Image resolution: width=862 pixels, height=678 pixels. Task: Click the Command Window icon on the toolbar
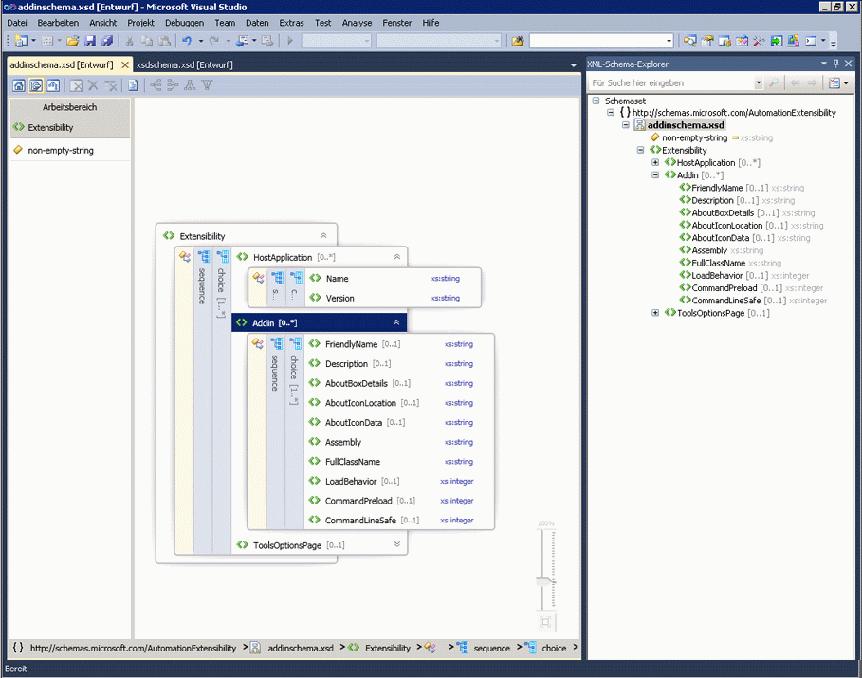(811, 41)
